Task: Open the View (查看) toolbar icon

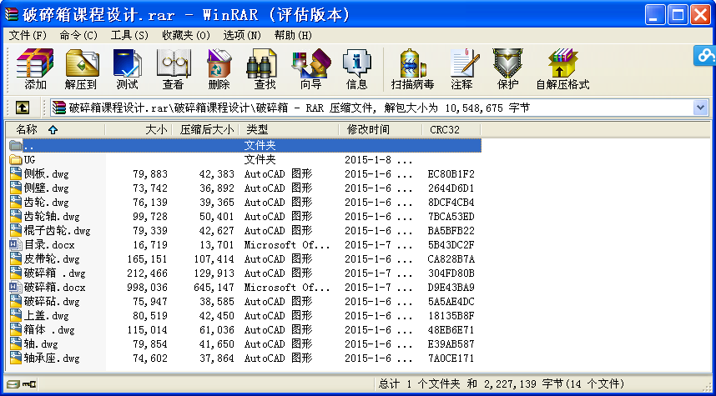Action: [x=173, y=68]
